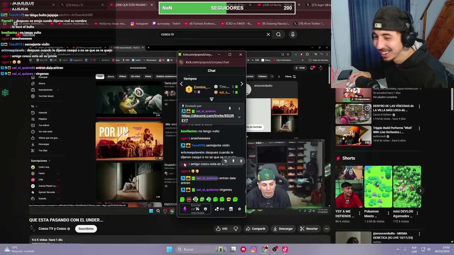Collapse the leaderboard with the down arrow
Screen dimensions: 454x255
point(211,99)
